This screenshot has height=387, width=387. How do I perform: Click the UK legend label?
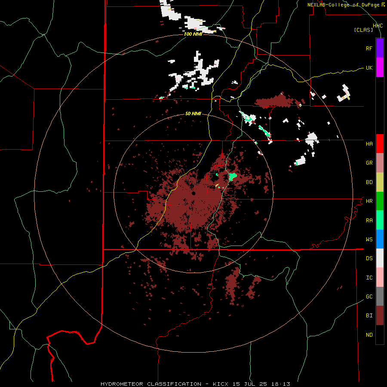click(x=369, y=68)
